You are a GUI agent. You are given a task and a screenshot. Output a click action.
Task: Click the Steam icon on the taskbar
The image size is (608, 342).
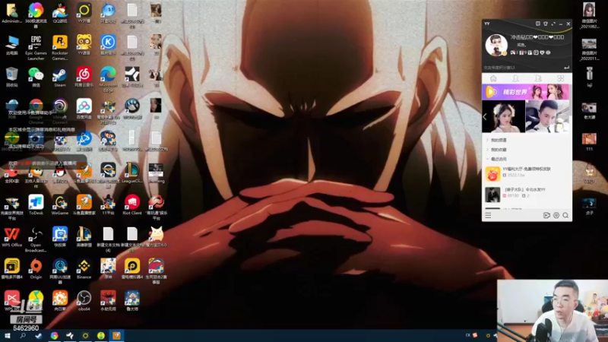point(39,336)
